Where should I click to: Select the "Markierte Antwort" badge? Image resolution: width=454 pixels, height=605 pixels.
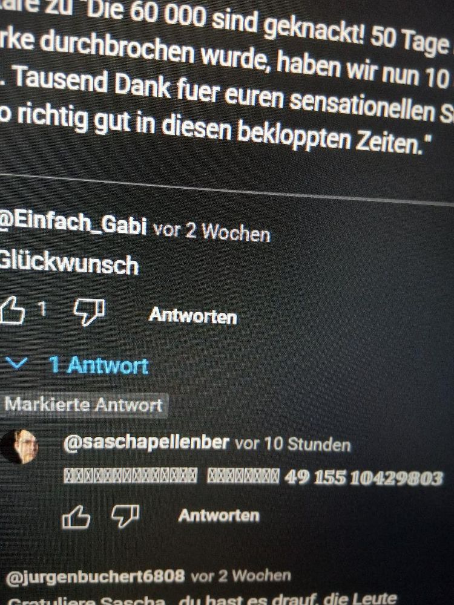click(x=84, y=405)
